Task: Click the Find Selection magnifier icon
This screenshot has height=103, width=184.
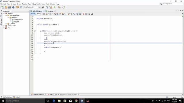Action: (x=55, y=14)
